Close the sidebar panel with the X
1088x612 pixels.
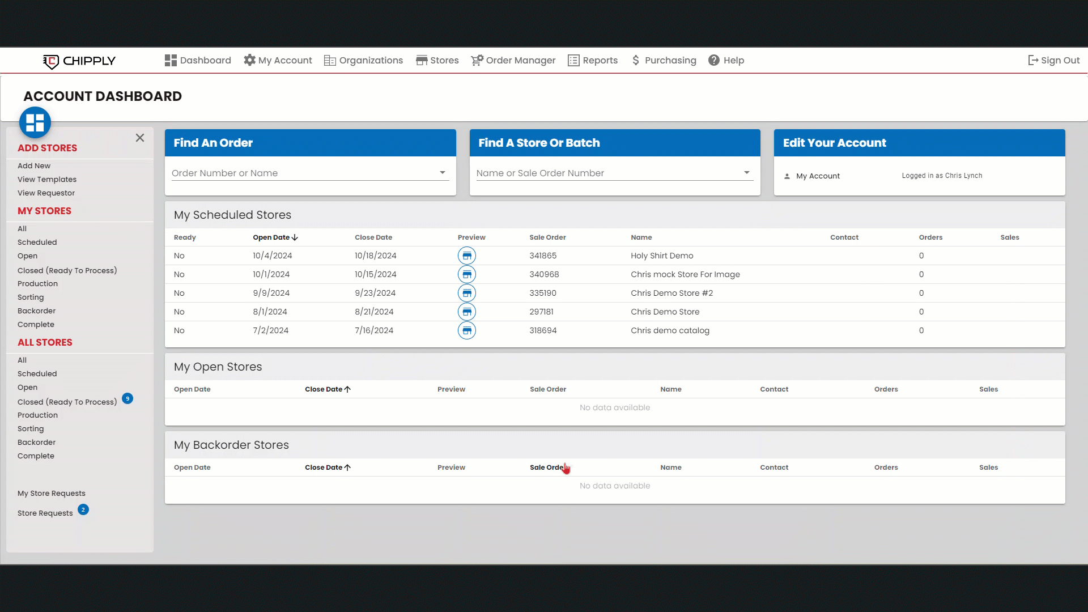(x=140, y=138)
